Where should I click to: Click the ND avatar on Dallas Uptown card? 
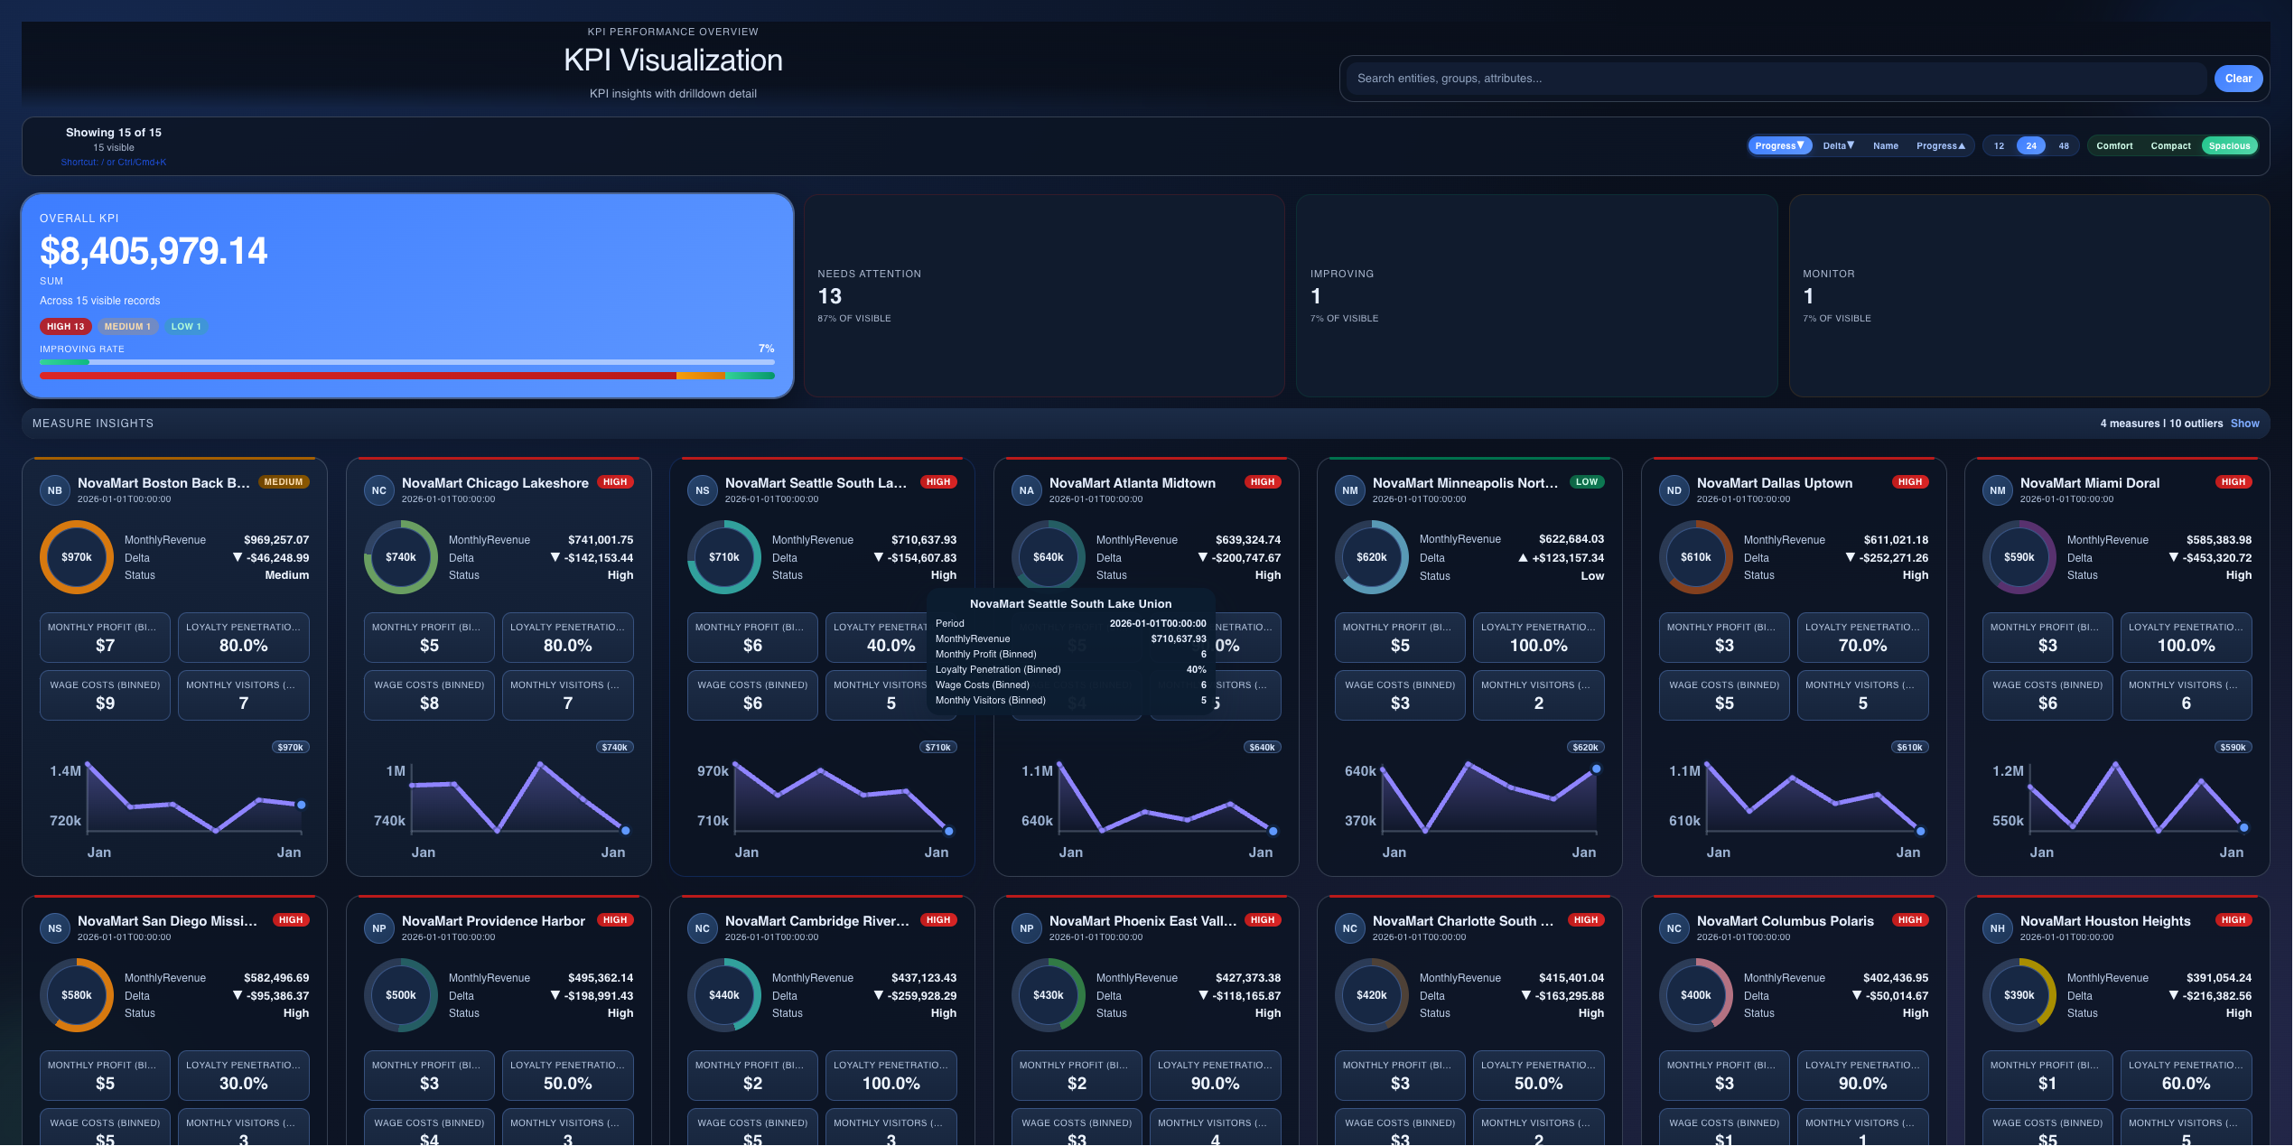tap(1674, 490)
